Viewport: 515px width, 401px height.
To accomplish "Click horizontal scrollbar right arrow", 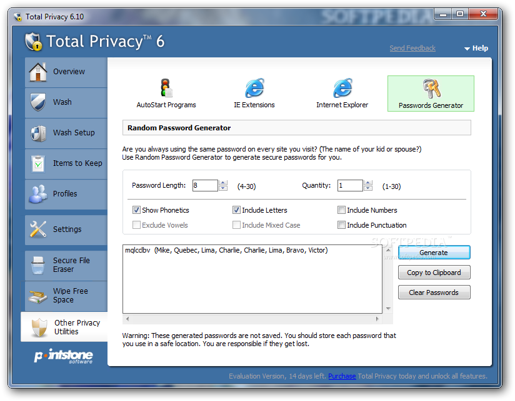I will click(377, 319).
